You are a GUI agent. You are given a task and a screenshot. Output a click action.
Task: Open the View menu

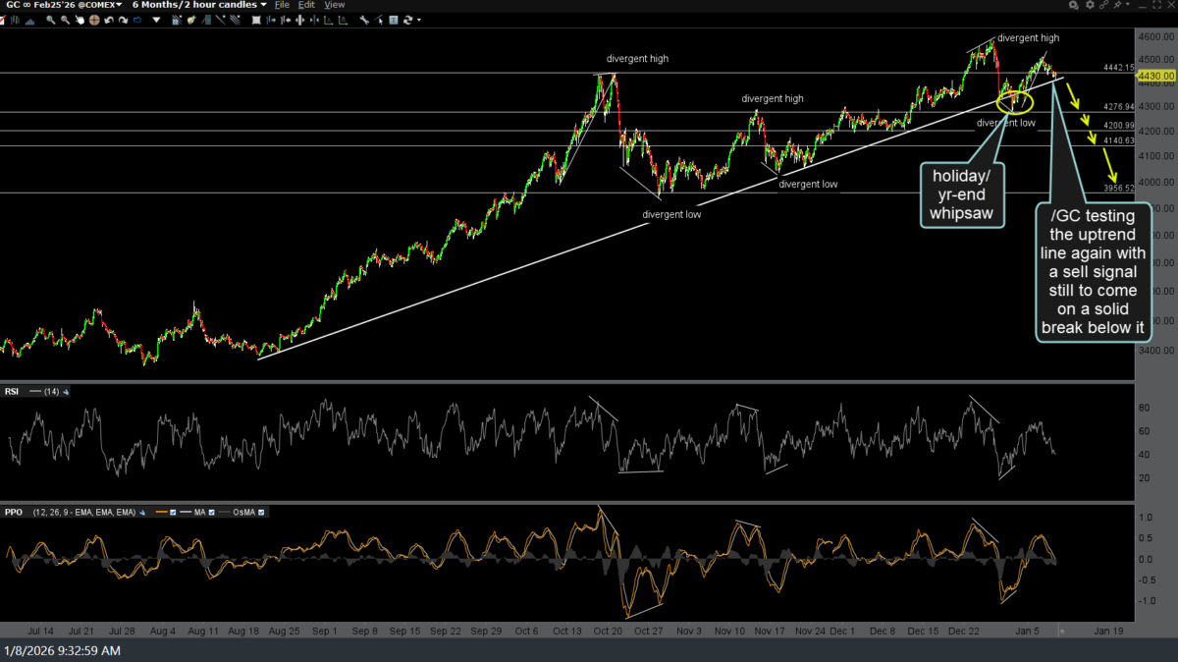pyautogui.click(x=334, y=5)
